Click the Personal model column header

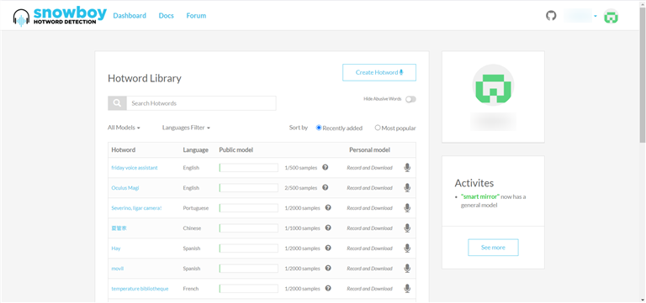click(x=369, y=150)
